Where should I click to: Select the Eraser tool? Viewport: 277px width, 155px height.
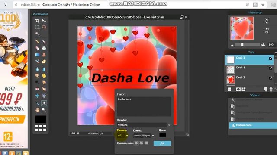pyautogui.click(x=37, y=48)
